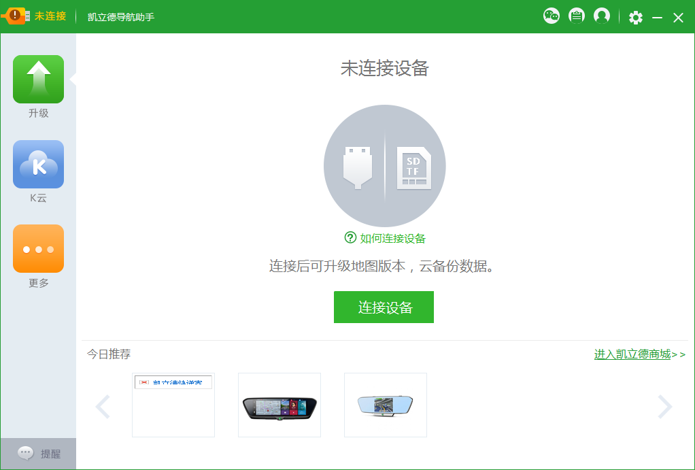Click the SD TF card icon
This screenshot has height=470, width=695.
[413, 168]
